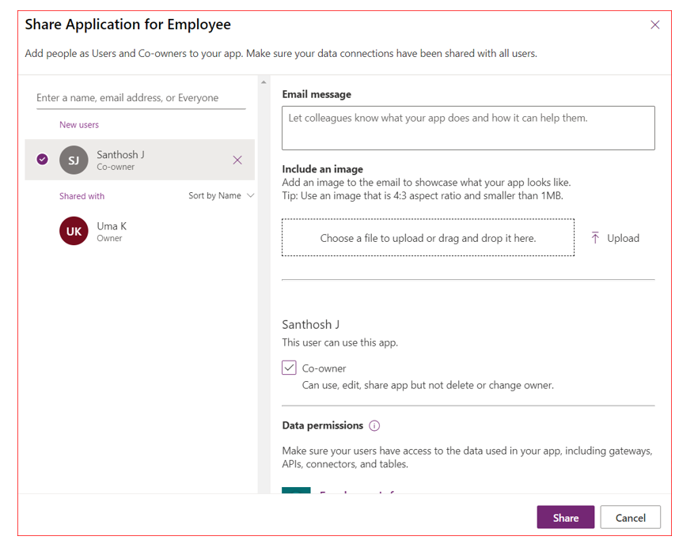This screenshot has width=694, height=540.
Task: Click the Upload label
Action: click(624, 239)
